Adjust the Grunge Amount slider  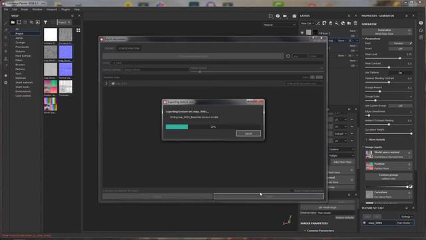coord(388,91)
